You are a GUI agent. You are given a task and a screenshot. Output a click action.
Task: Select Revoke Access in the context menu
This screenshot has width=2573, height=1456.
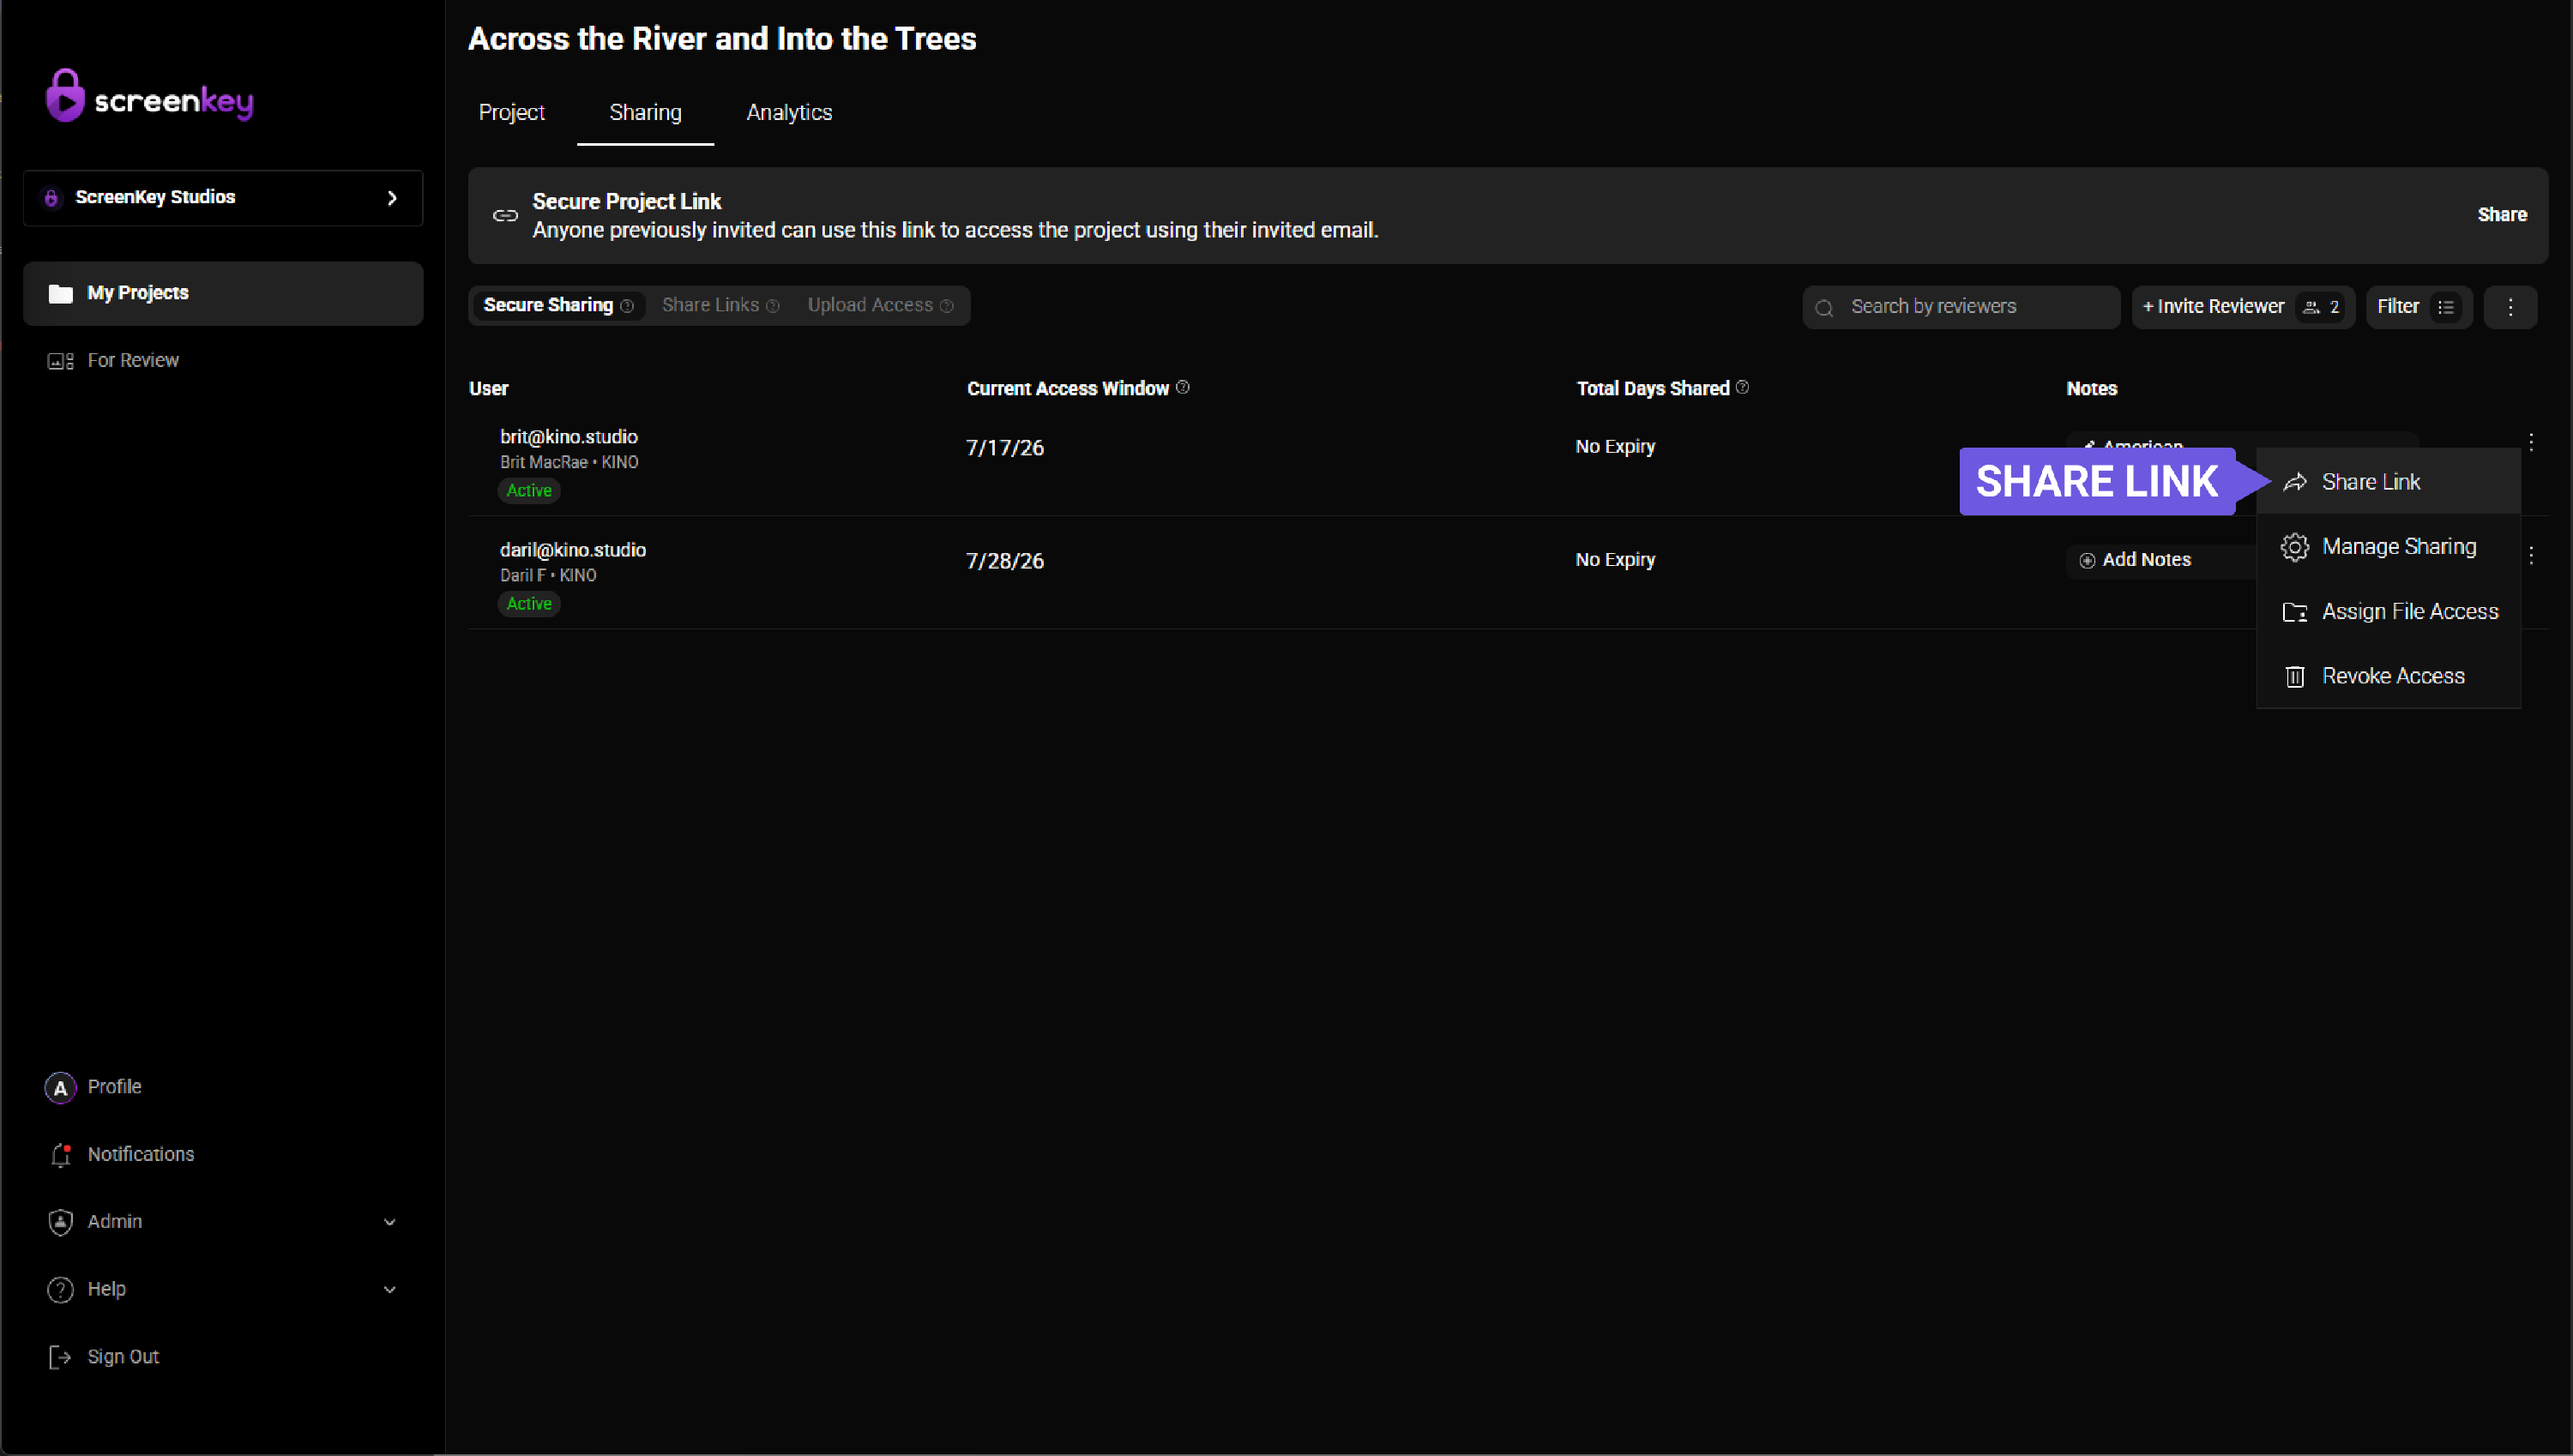tap(2388, 676)
